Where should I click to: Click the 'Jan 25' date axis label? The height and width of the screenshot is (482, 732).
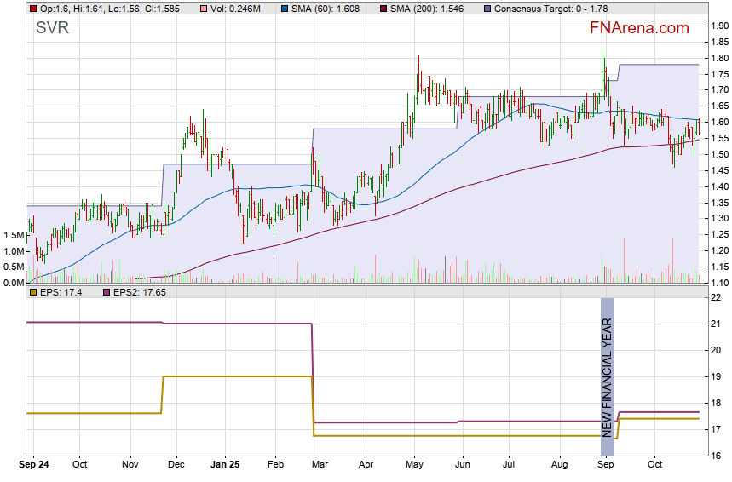(225, 465)
